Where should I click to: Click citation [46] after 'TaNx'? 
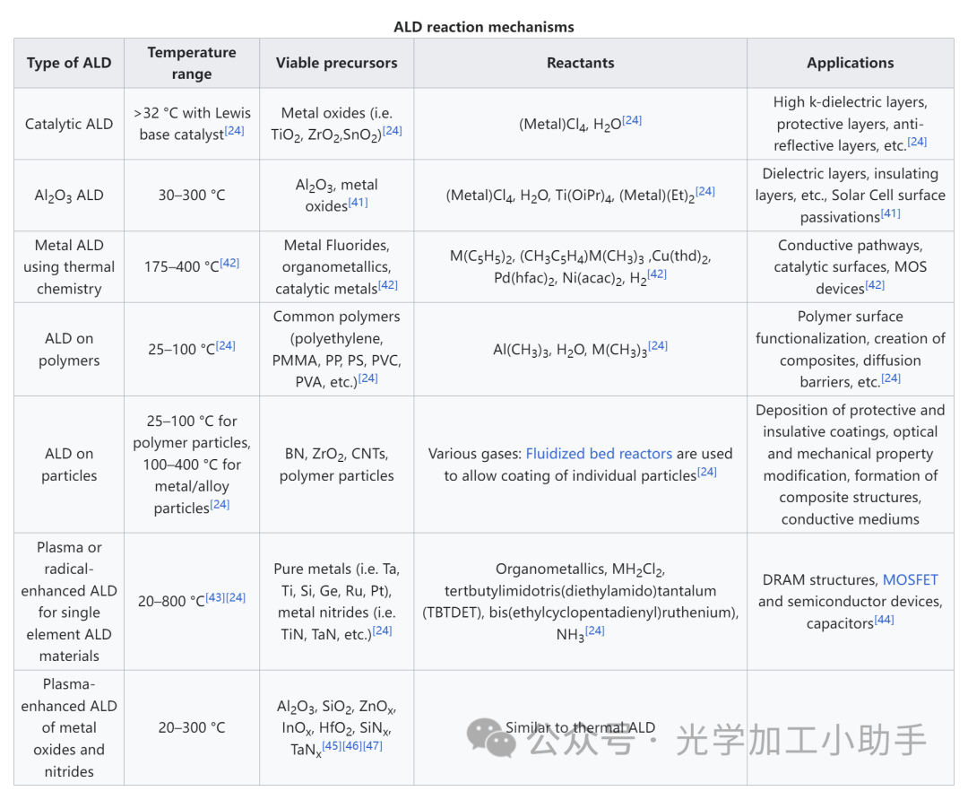point(352,745)
